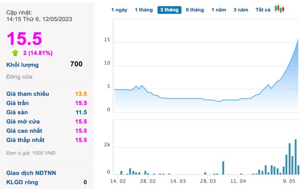This screenshot has height=189, width=303.
Task: Show the Tất cả full history
Action: click(263, 10)
